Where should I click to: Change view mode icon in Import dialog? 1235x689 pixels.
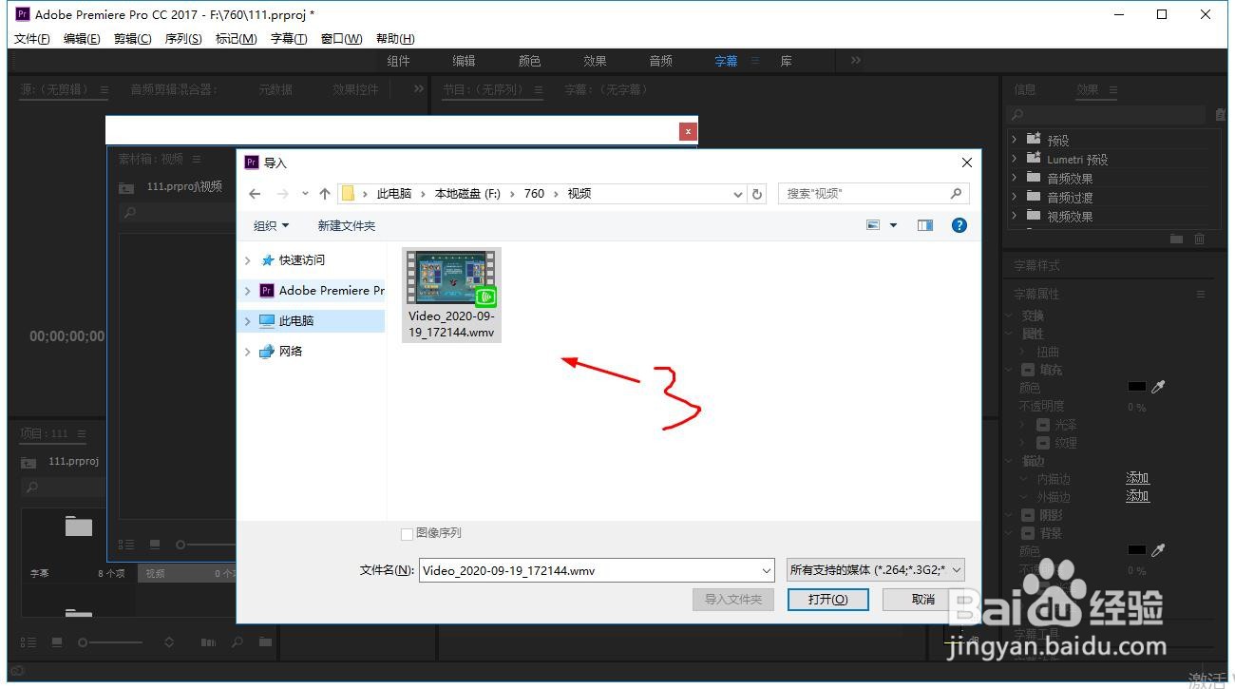point(873,225)
